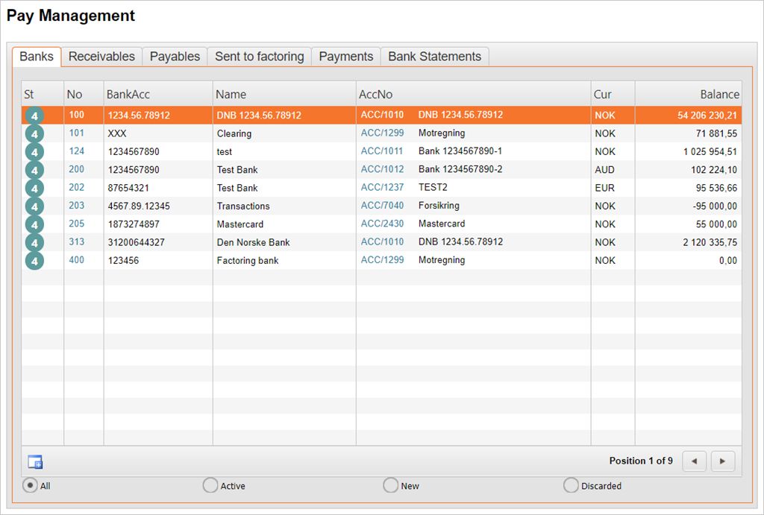Select the New radio filter
This screenshot has width=764, height=515.
[390, 486]
